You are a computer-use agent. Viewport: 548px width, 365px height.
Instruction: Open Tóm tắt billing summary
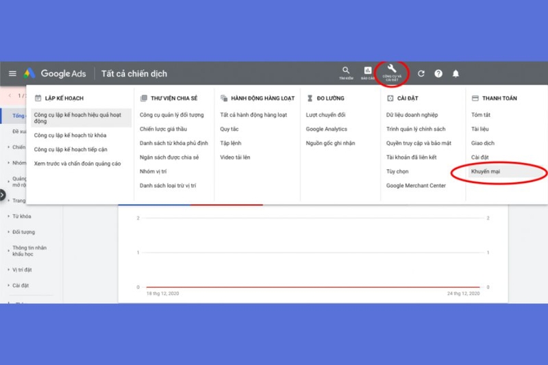click(481, 115)
